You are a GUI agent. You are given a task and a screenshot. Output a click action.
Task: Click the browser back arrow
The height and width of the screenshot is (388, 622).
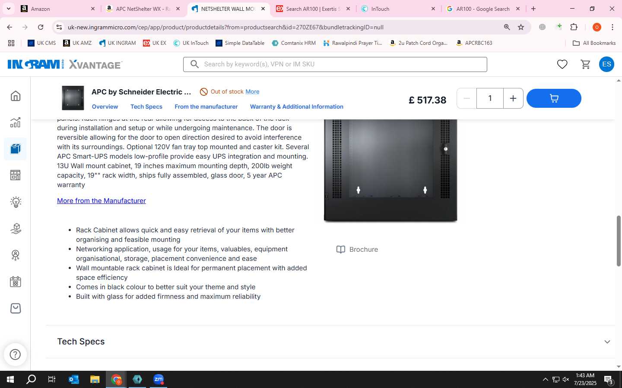coord(10,27)
